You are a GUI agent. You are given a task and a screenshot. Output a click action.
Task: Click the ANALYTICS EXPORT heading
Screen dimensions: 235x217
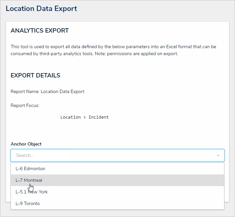(x=40, y=31)
